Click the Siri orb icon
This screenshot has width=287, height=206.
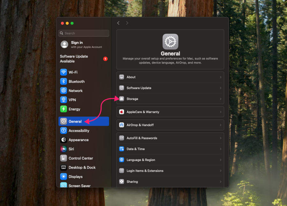tap(63, 149)
